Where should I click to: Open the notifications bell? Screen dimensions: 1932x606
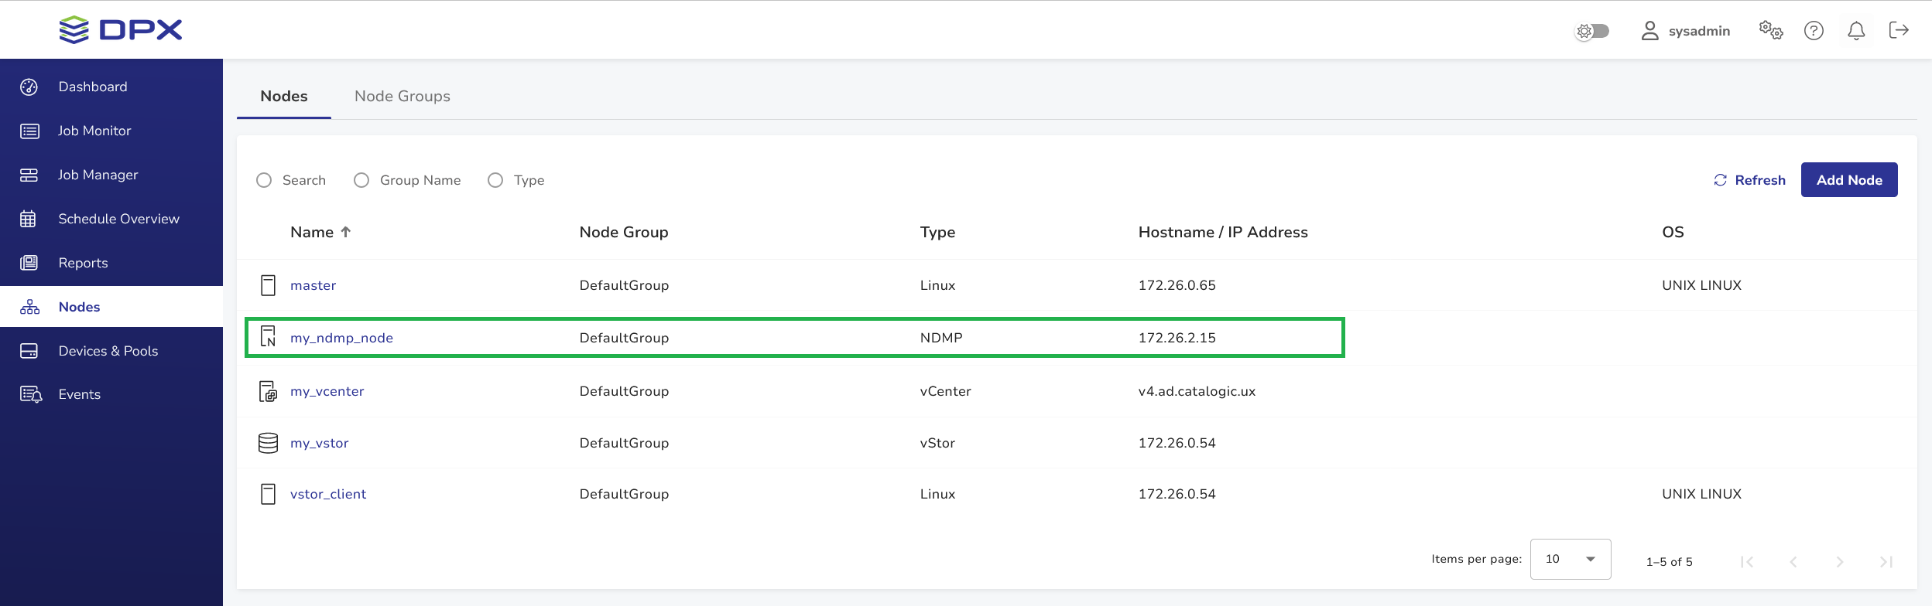[1856, 30]
